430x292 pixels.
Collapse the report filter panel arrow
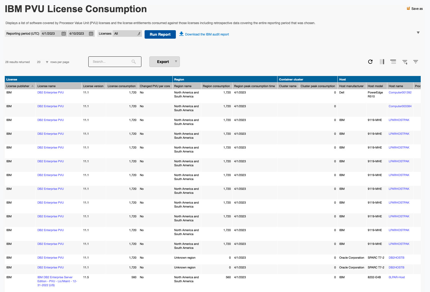click(x=418, y=33)
